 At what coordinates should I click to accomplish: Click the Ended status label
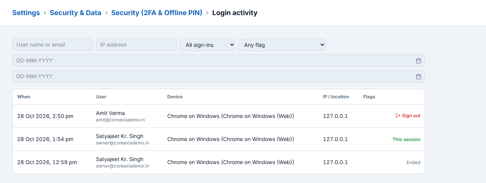click(413, 163)
